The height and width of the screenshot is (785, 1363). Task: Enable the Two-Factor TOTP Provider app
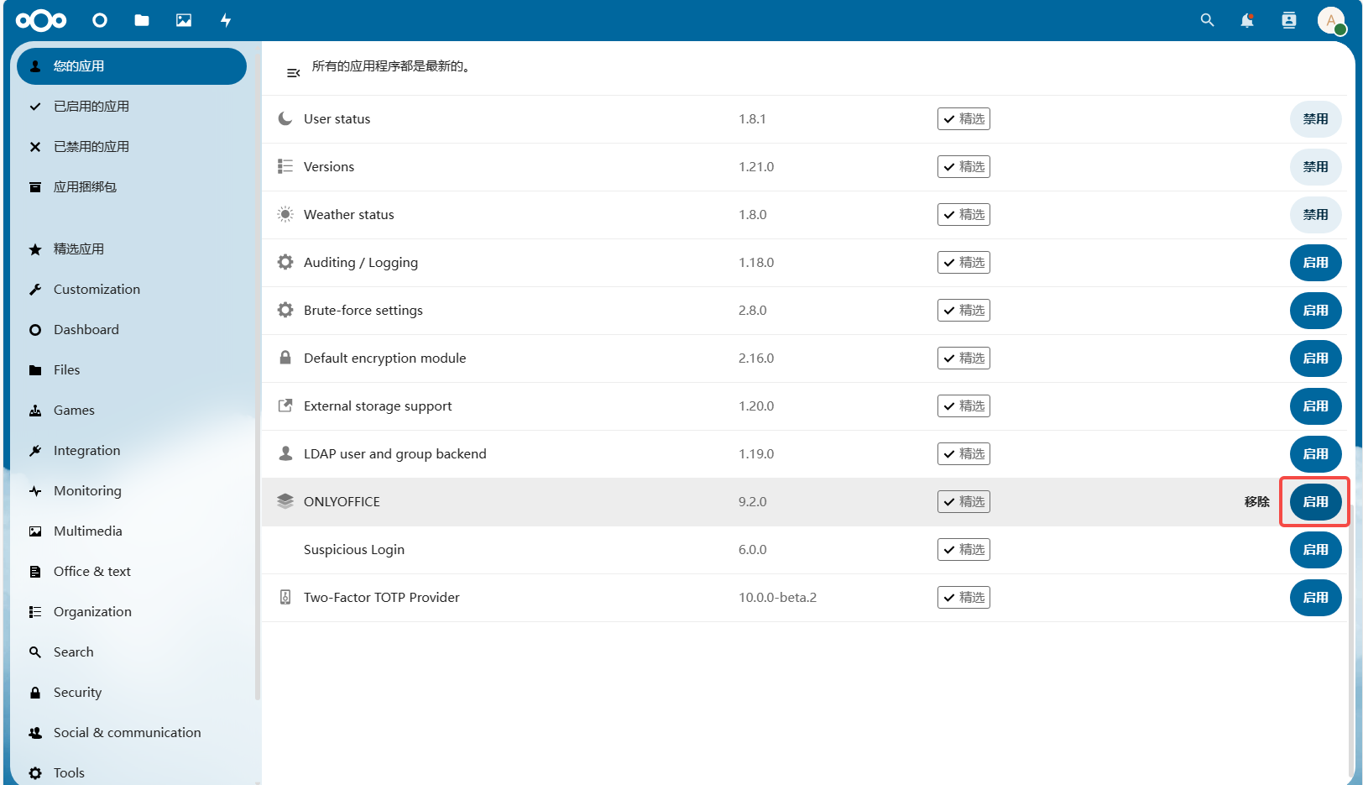[x=1315, y=598]
